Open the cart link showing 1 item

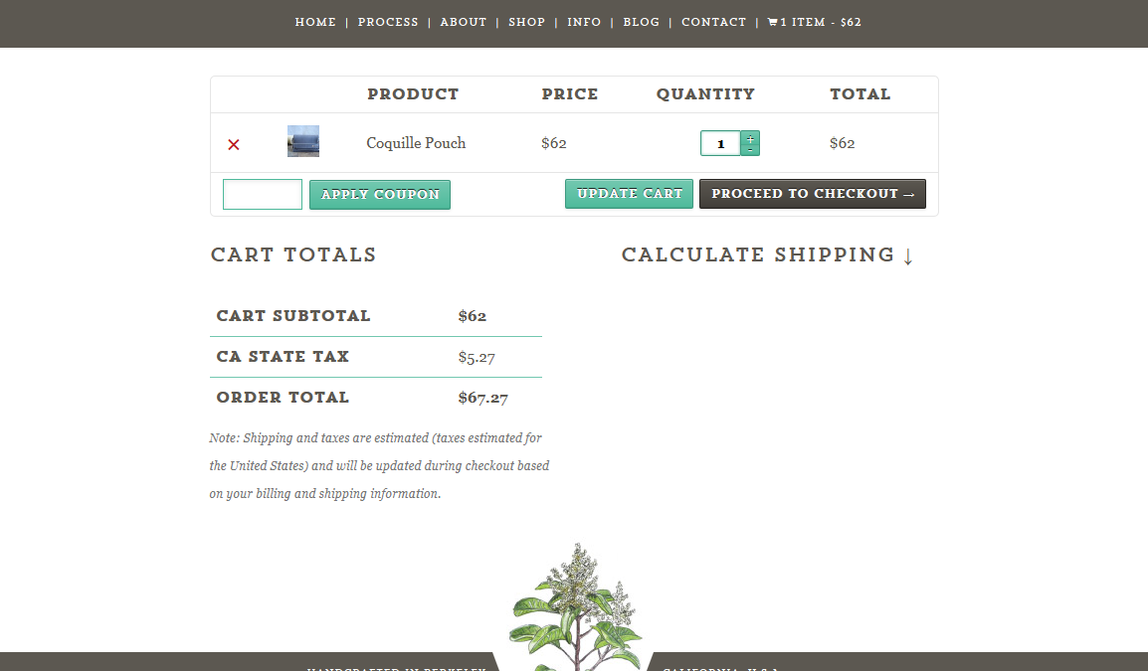click(x=814, y=22)
